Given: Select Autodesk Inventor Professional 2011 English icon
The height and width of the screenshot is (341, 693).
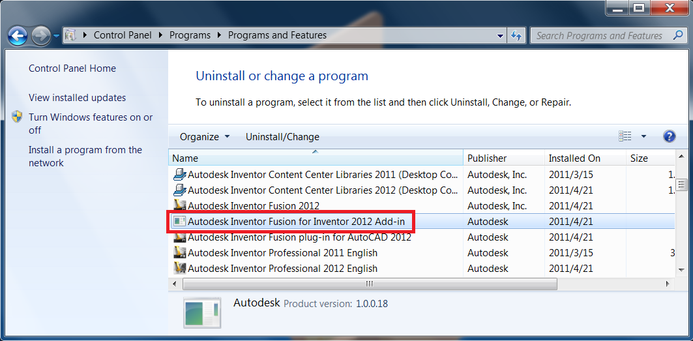Looking at the screenshot, I should 179,253.
